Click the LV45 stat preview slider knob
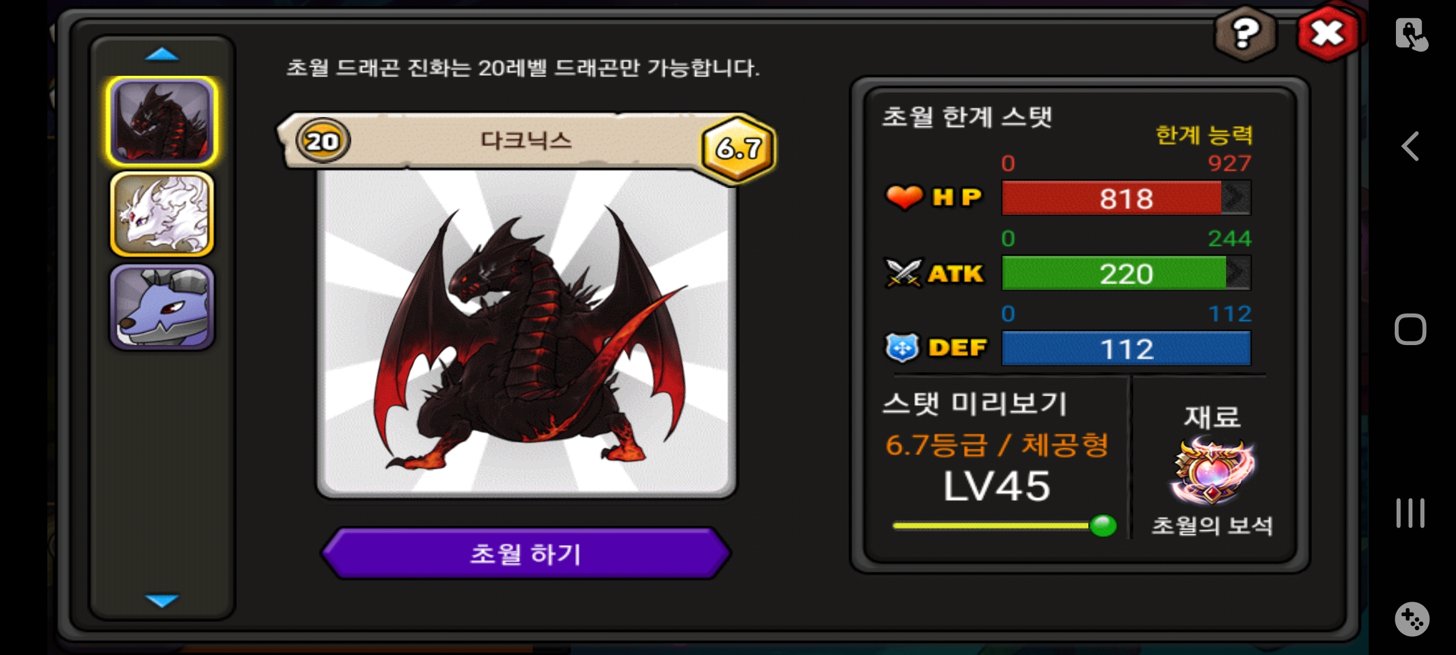Viewport: 1456px width, 655px height. (x=1103, y=525)
